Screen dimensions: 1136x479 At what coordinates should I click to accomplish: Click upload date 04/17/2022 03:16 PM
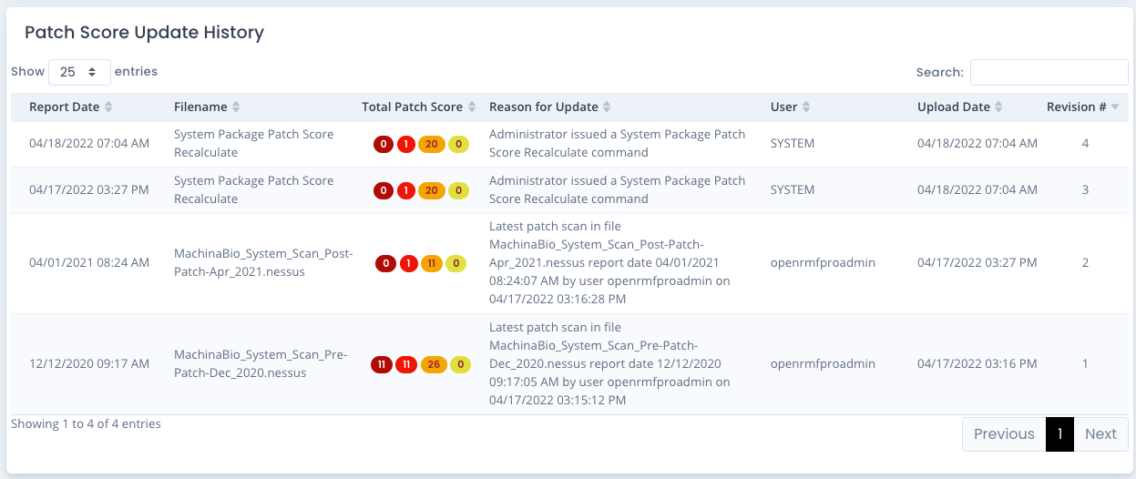pyautogui.click(x=977, y=364)
